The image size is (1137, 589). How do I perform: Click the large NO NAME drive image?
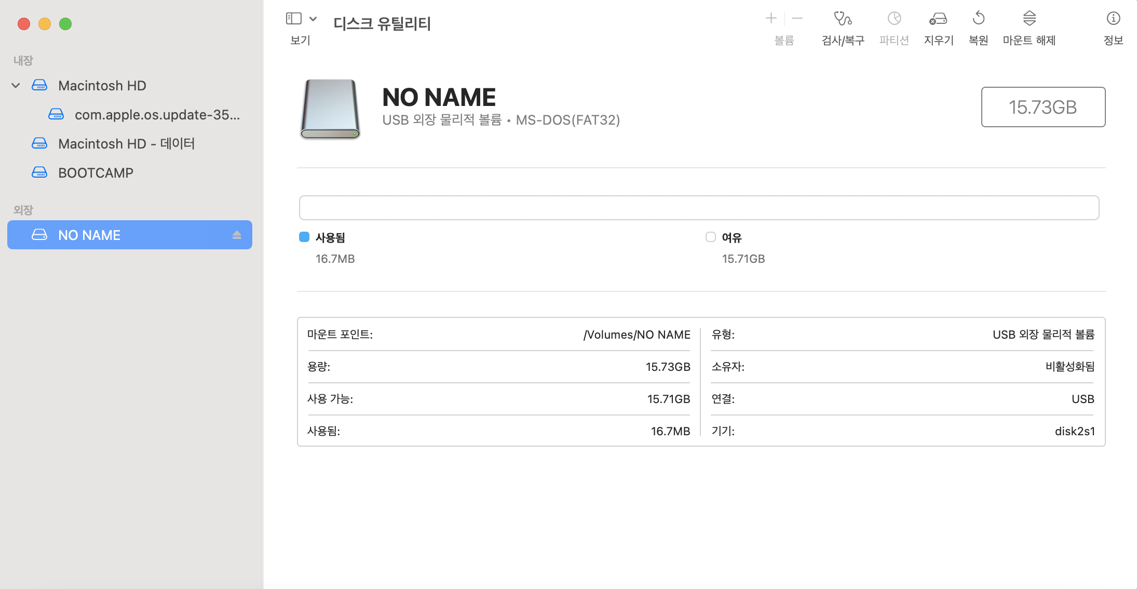330,109
